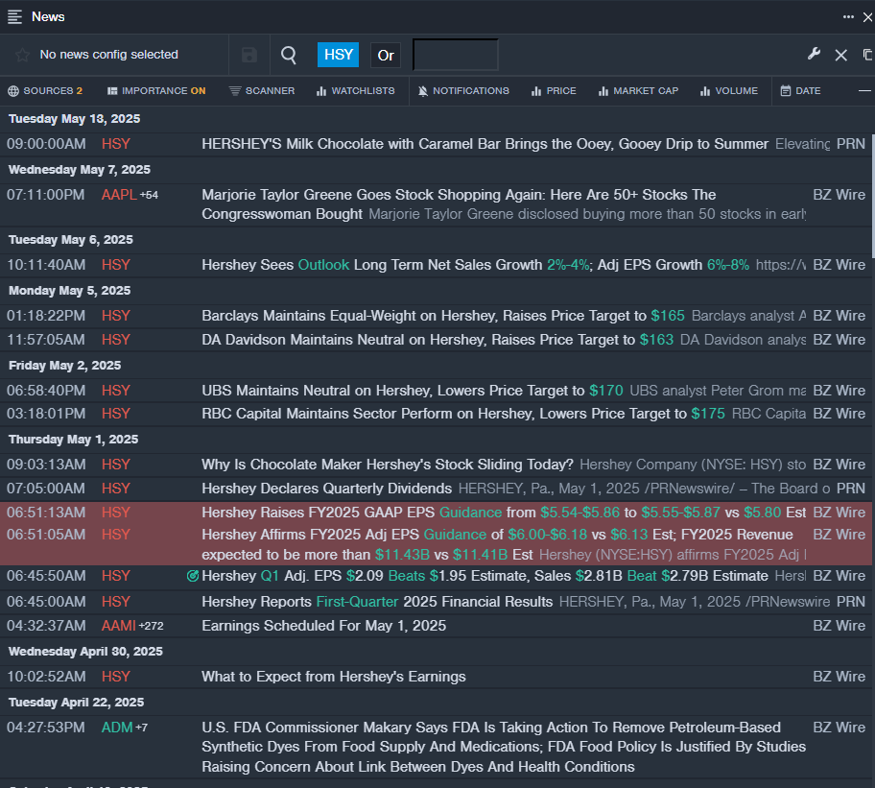Viewport: 875px width, 788px height.
Task: Toggle the Importance ON filter
Action: point(156,91)
